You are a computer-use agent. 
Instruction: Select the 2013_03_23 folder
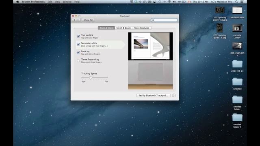pos(237,66)
